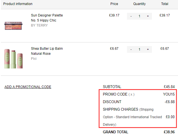
Task: Click the BY TERRY brand name
Action: [x=39, y=25]
